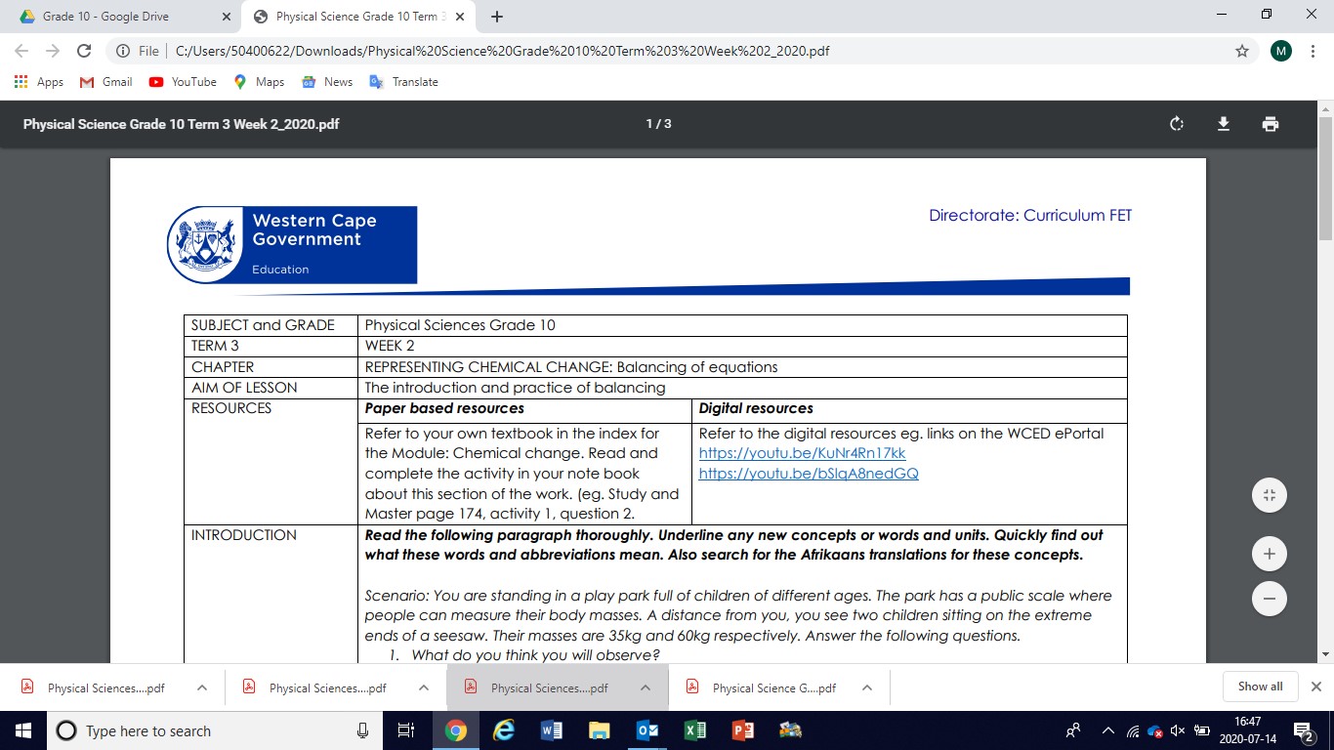Bookmark this page with star icon
The image size is (1334, 750).
pos(1242,51)
